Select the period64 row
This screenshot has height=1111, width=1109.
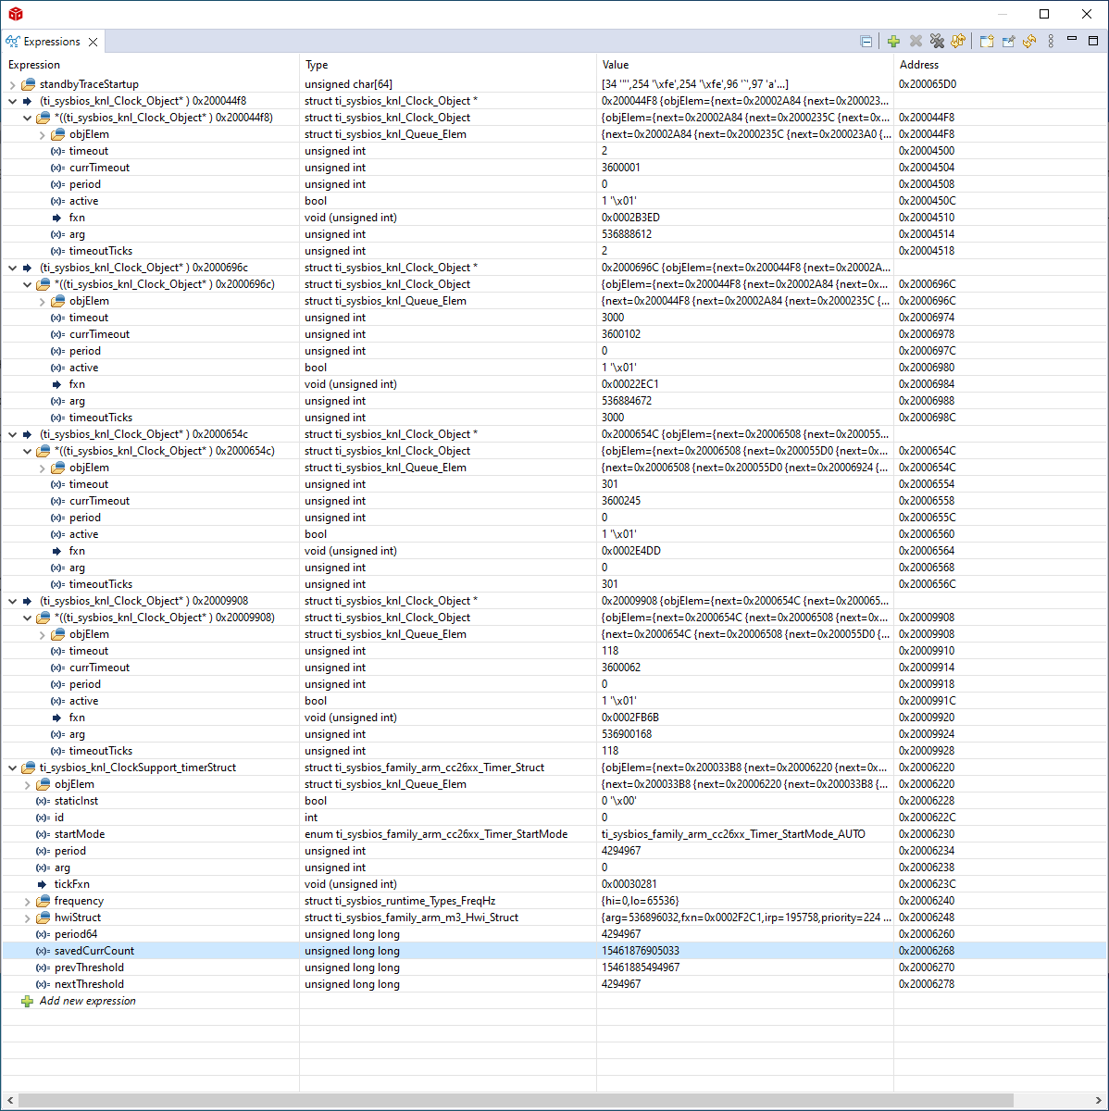[554, 934]
